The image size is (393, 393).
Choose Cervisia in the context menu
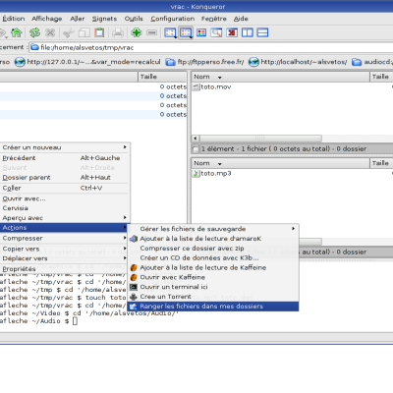[65, 208]
